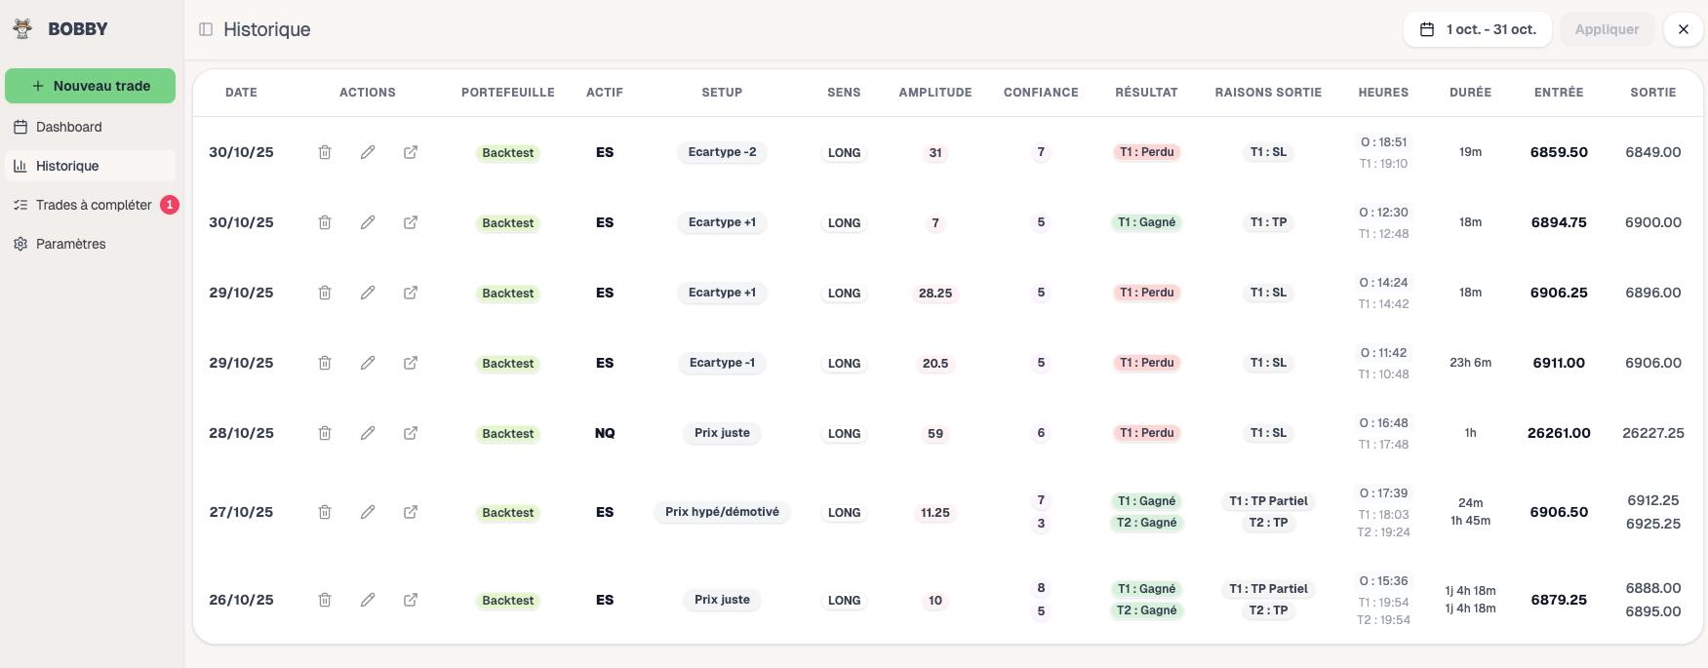The image size is (1708, 668).
Task: Click the Trades à compléter checklist icon
Action: (x=18, y=205)
